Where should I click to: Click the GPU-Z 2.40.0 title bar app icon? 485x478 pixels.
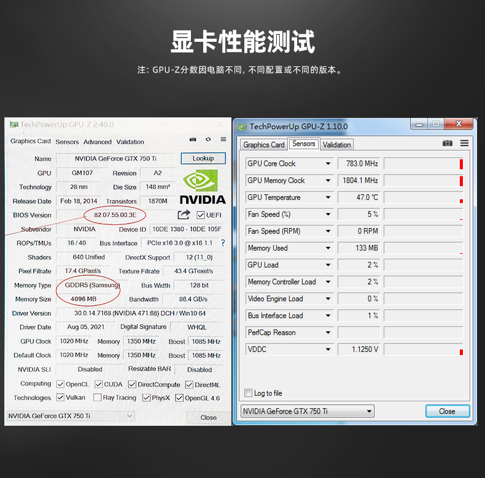tap(14, 125)
